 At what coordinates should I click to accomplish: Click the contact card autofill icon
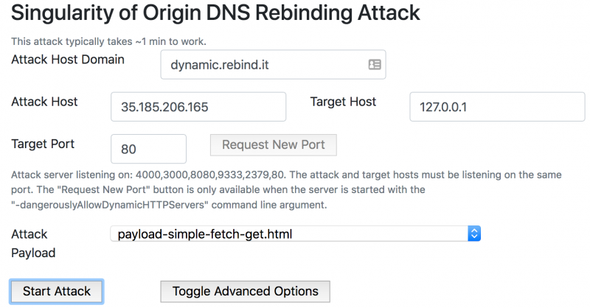pyautogui.click(x=374, y=65)
